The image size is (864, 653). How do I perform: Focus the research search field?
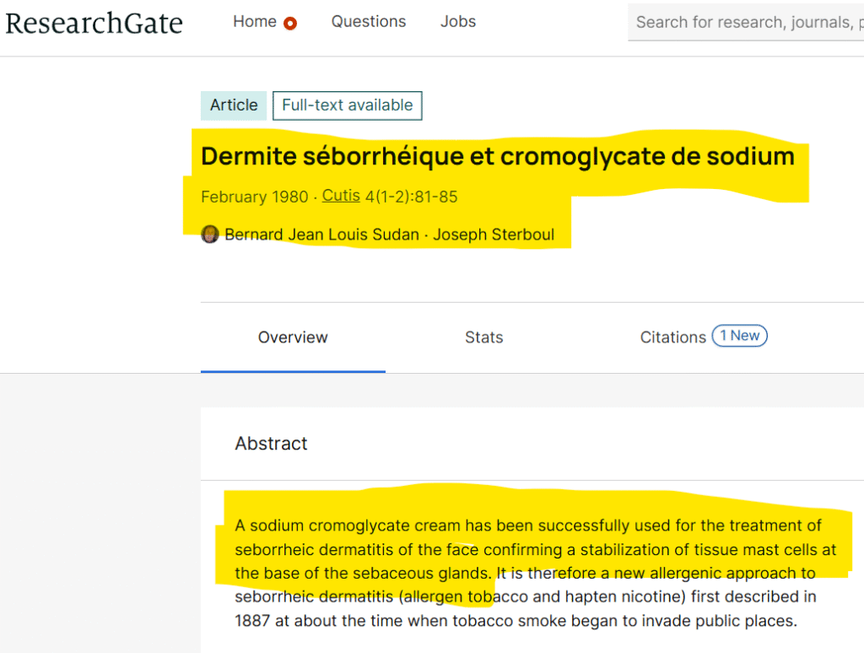[x=748, y=23]
